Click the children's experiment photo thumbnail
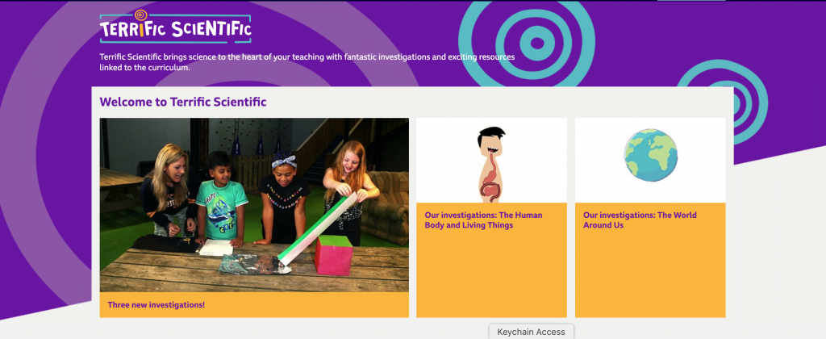Viewport: 826px width, 339px height. [254, 205]
